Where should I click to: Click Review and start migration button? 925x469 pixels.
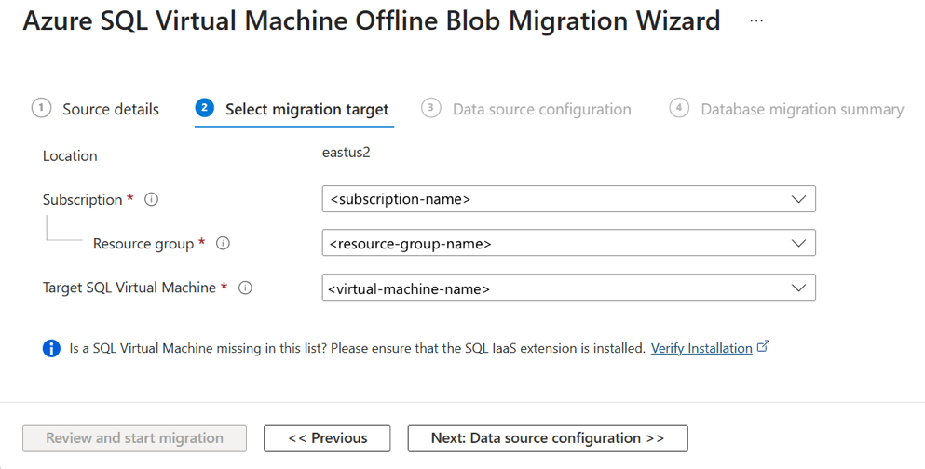(x=134, y=438)
